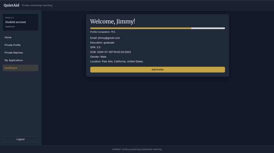Click 'Profile Completion: 75%' text
Viewport: 274px width, 153px height.
tap(103, 32)
